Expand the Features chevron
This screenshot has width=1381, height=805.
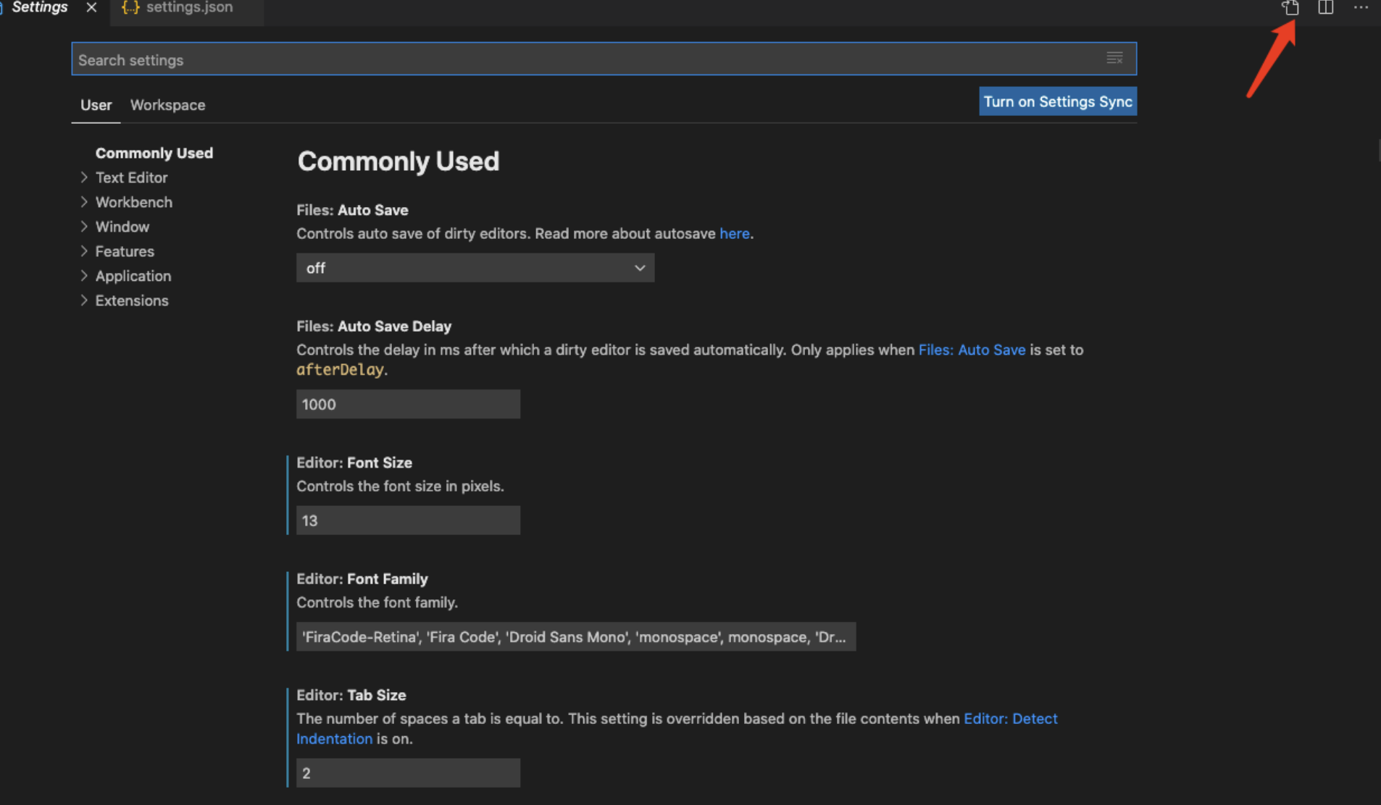pos(84,250)
